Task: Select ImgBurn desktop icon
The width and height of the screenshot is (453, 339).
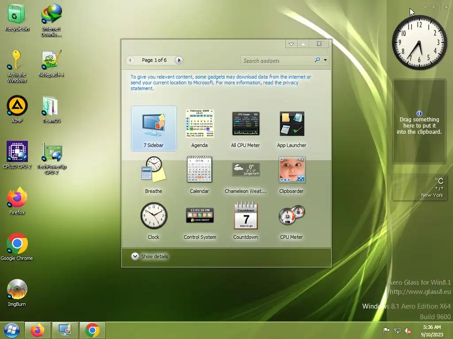Action: tap(17, 293)
